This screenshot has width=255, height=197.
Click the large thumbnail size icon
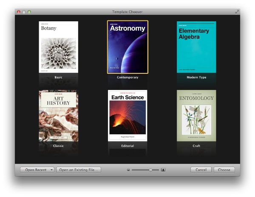click(x=163, y=170)
